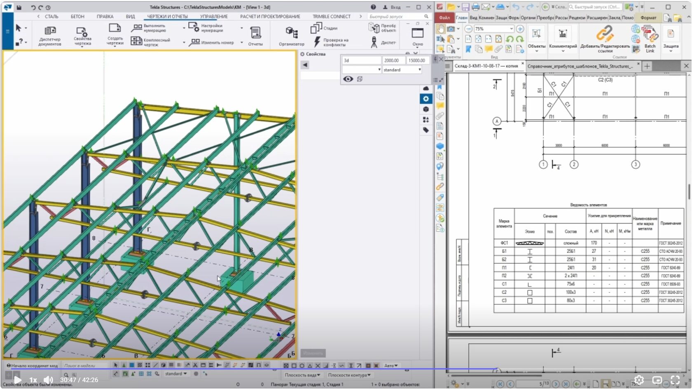
Task: Click the video progress bar
Action: (x=346, y=369)
